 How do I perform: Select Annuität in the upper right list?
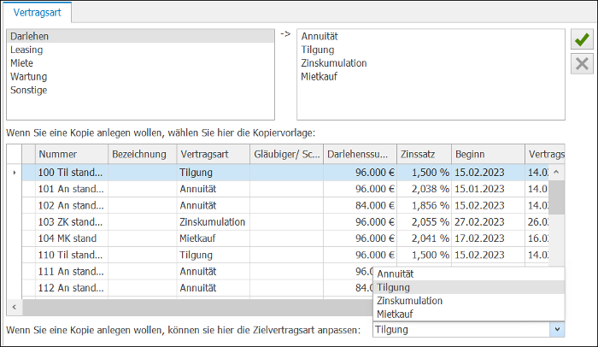click(x=431, y=36)
